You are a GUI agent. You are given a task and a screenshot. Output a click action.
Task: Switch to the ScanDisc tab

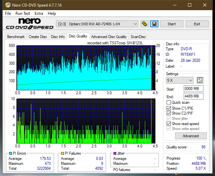(x=138, y=37)
